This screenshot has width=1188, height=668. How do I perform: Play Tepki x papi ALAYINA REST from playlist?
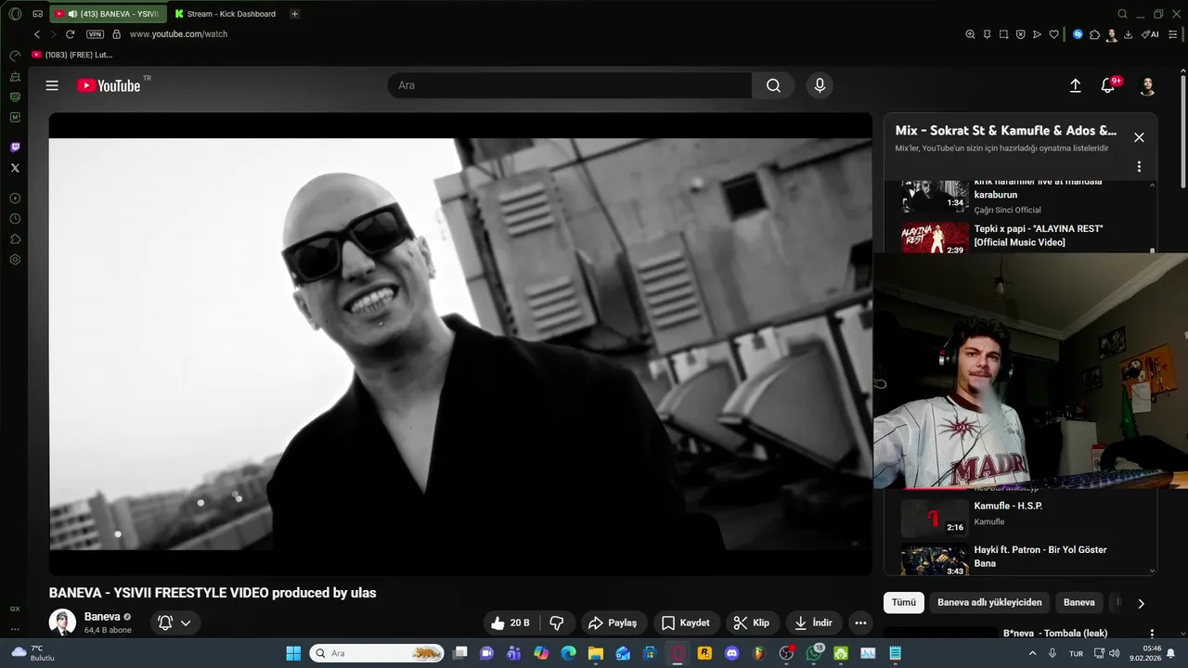click(x=1026, y=237)
